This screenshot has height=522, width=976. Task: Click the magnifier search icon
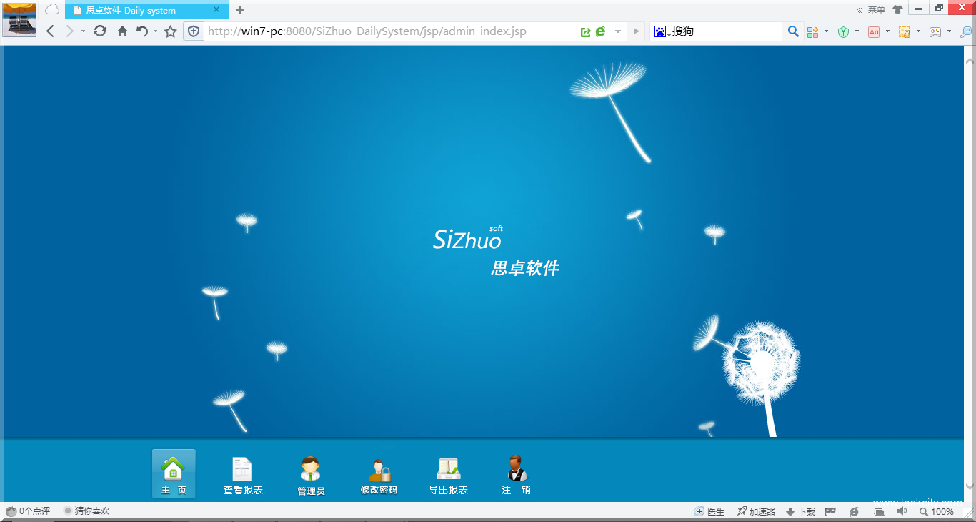(x=793, y=31)
